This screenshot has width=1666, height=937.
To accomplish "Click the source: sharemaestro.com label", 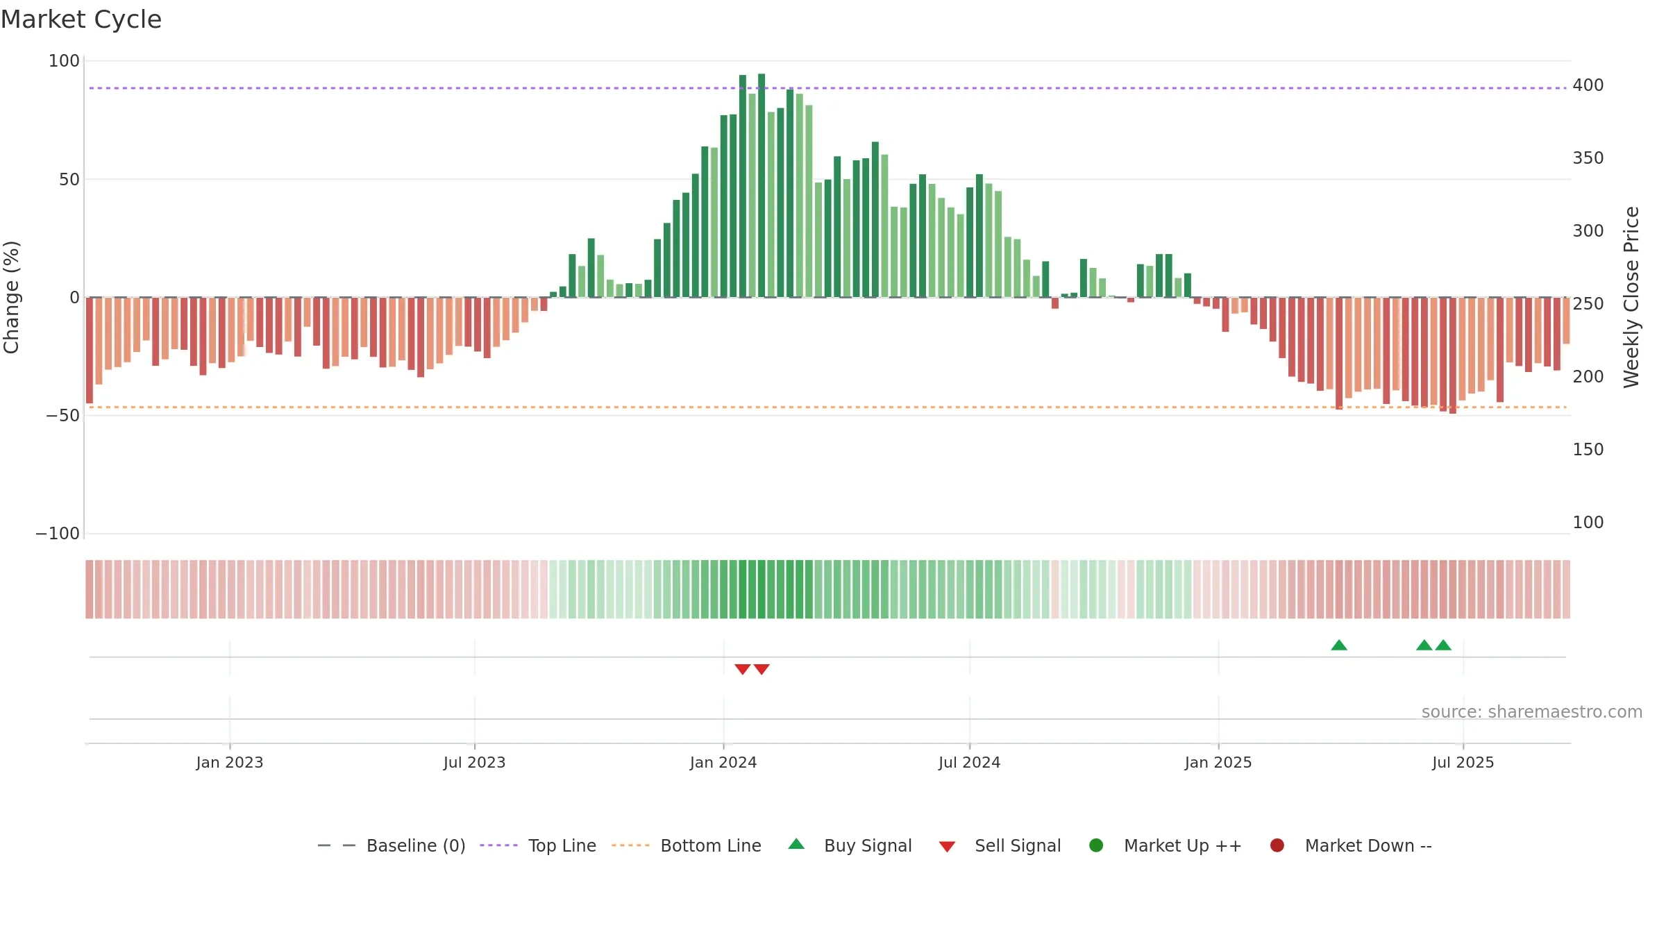I will (1532, 712).
